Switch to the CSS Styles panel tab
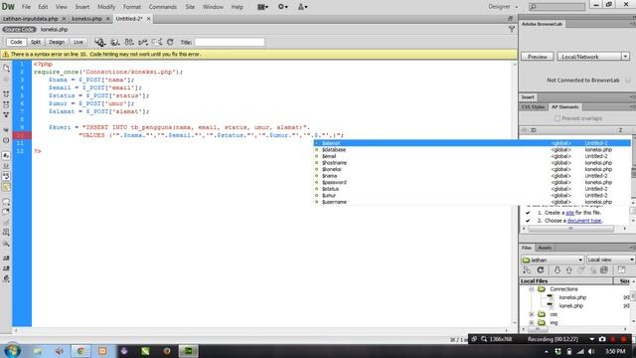The image size is (636, 358). tap(533, 106)
